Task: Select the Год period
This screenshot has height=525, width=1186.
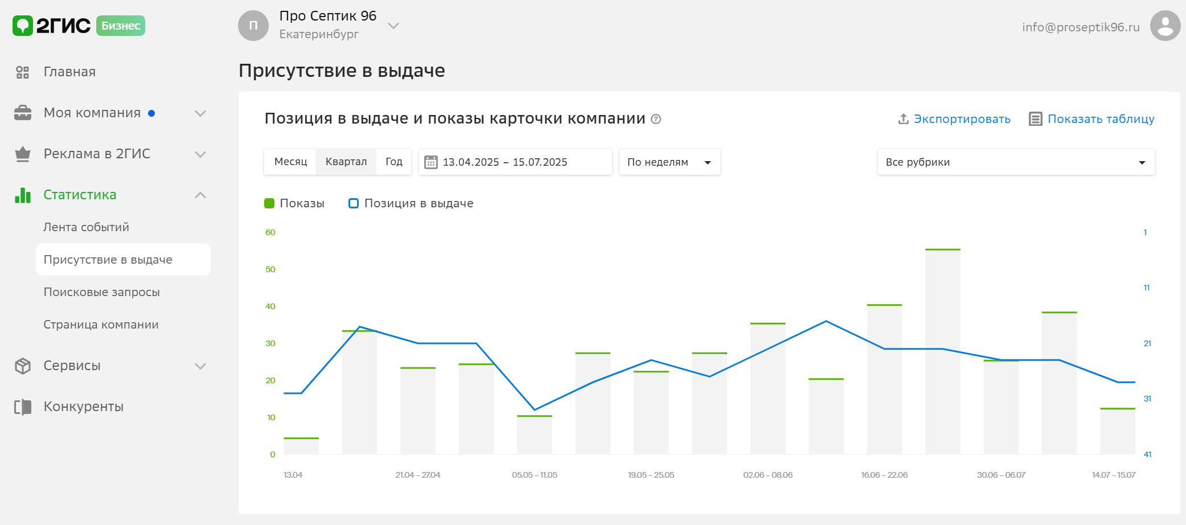Action: click(x=394, y=162)
